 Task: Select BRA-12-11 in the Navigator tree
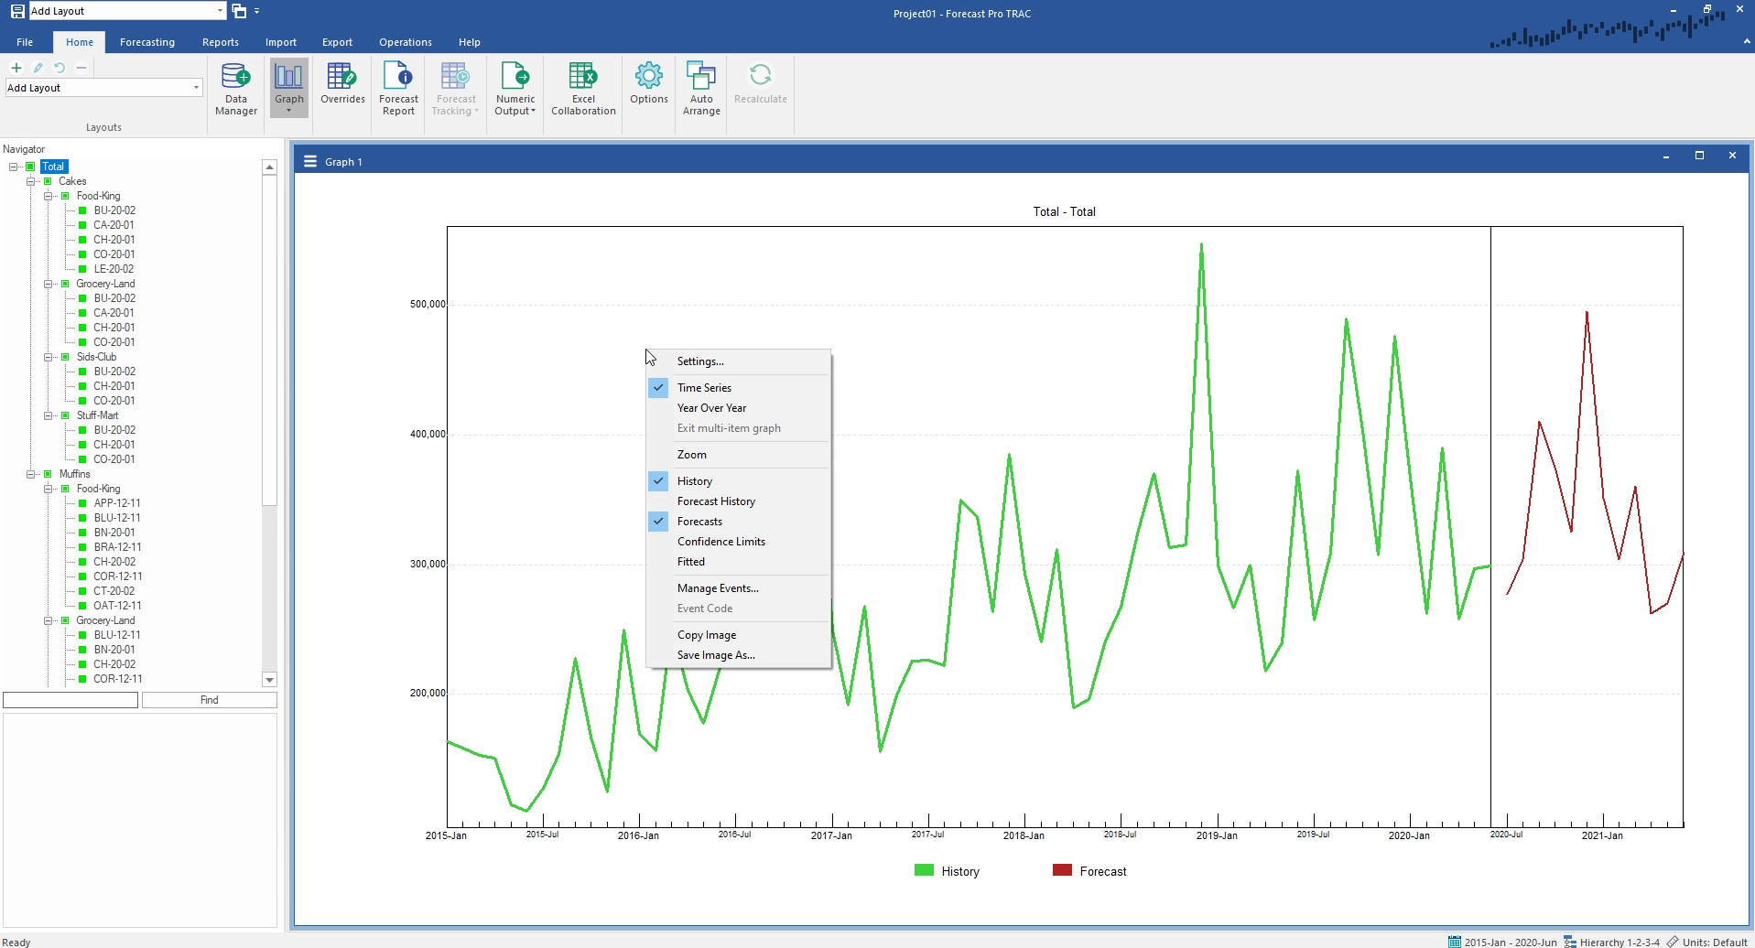pyautogui.click(x=117, y=547)
